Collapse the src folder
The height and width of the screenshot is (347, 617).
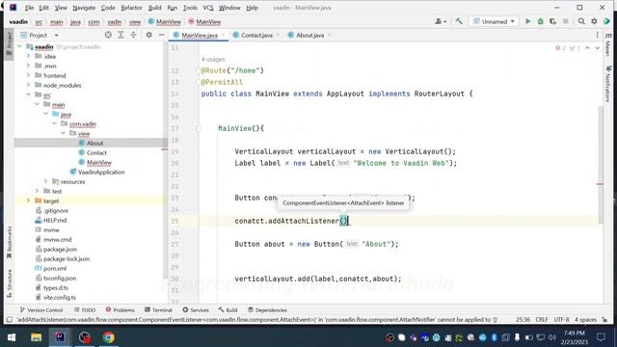coord(28,94)
